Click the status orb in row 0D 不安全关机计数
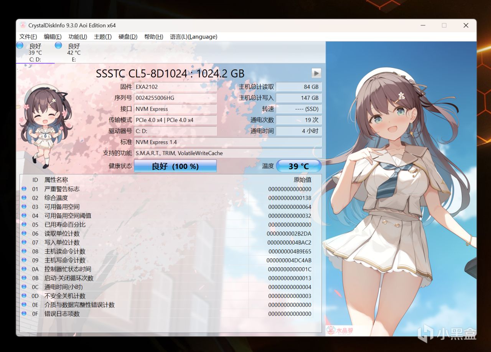Screen dimensions: 491x352 tap(24, 296)
